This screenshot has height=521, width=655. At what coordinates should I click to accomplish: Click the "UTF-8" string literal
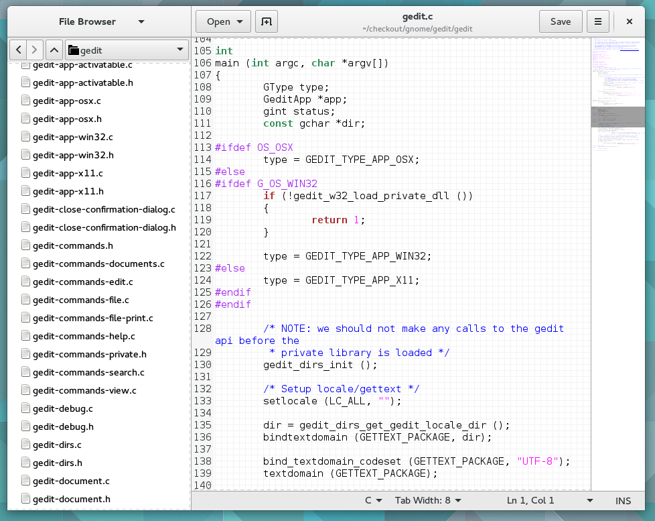coord(538,461)
